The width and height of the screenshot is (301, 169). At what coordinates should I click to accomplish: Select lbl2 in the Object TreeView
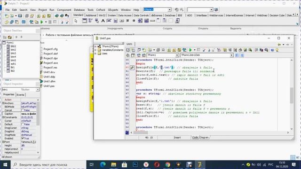tap(13, 71)
